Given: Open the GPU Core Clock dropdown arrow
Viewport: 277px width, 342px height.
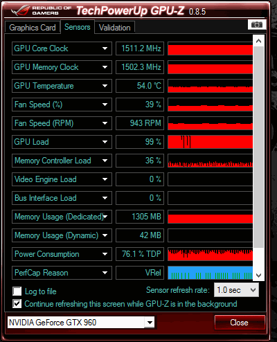Looking at the screenshot, I should 105,48.
